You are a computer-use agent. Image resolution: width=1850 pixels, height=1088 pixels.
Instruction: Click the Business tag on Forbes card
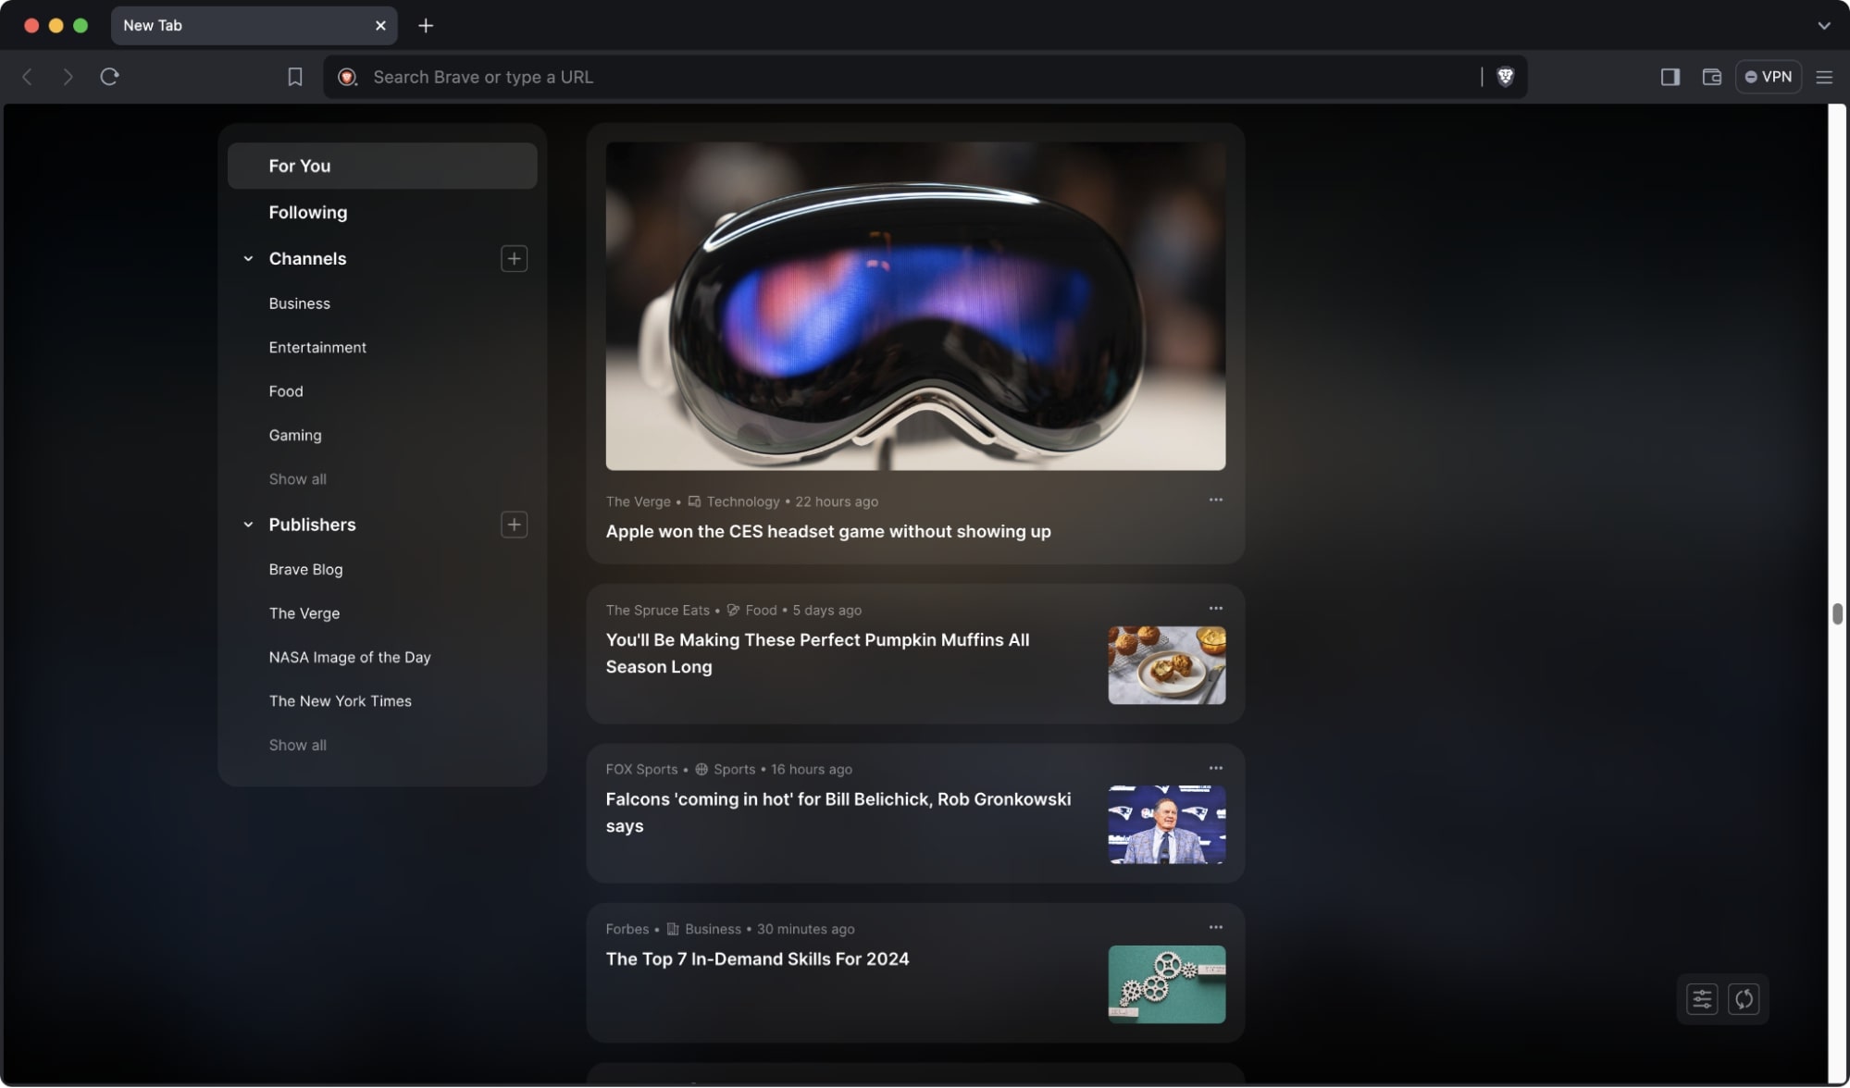pos(704,929)
